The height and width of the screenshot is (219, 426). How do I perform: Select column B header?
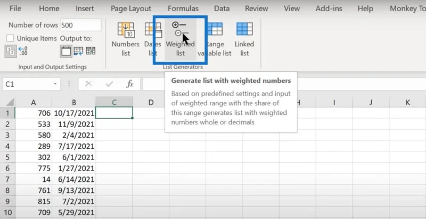(73, 103)
